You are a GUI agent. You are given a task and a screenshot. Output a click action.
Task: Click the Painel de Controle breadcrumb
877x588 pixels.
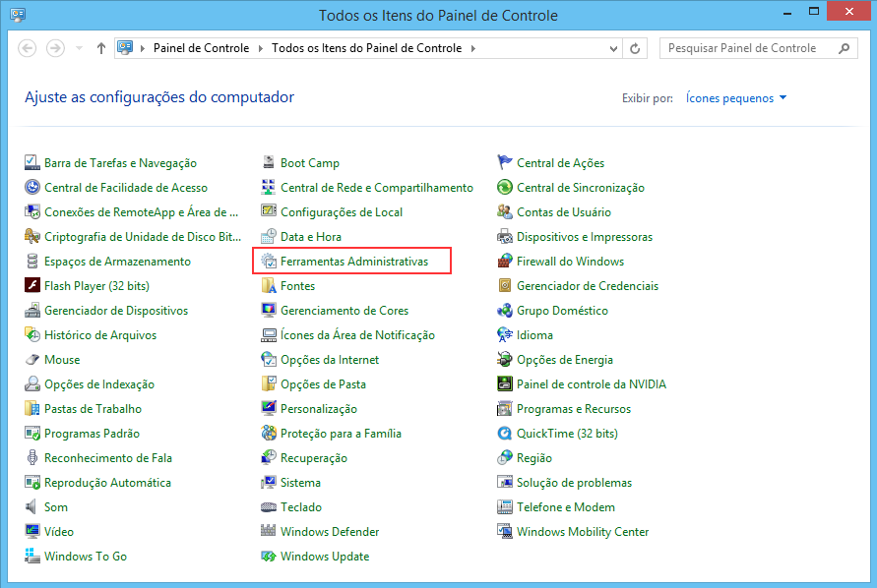pos(202,48)
